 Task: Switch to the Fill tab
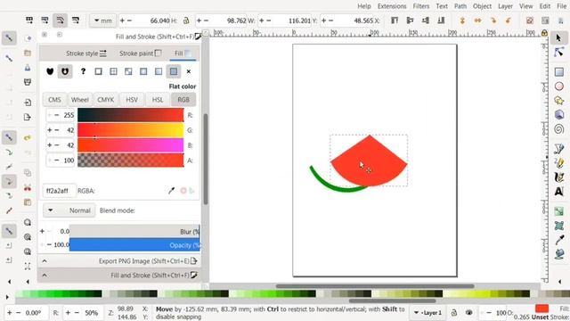tap(183, 53)
